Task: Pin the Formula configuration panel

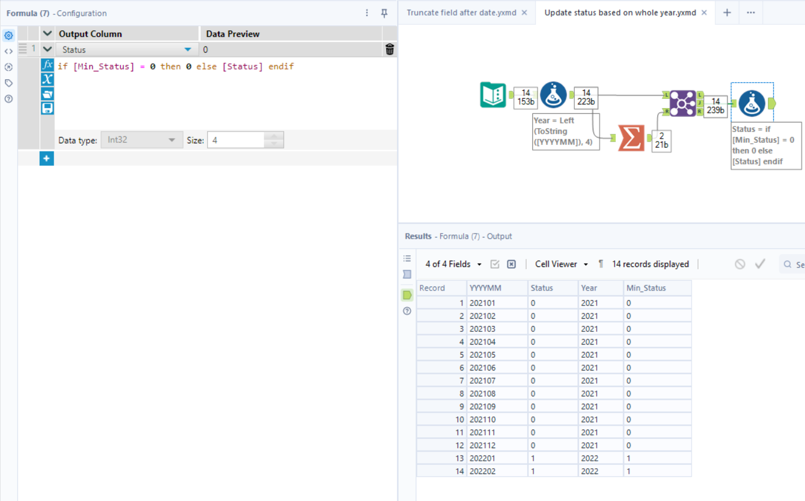Action: (383, 13)
